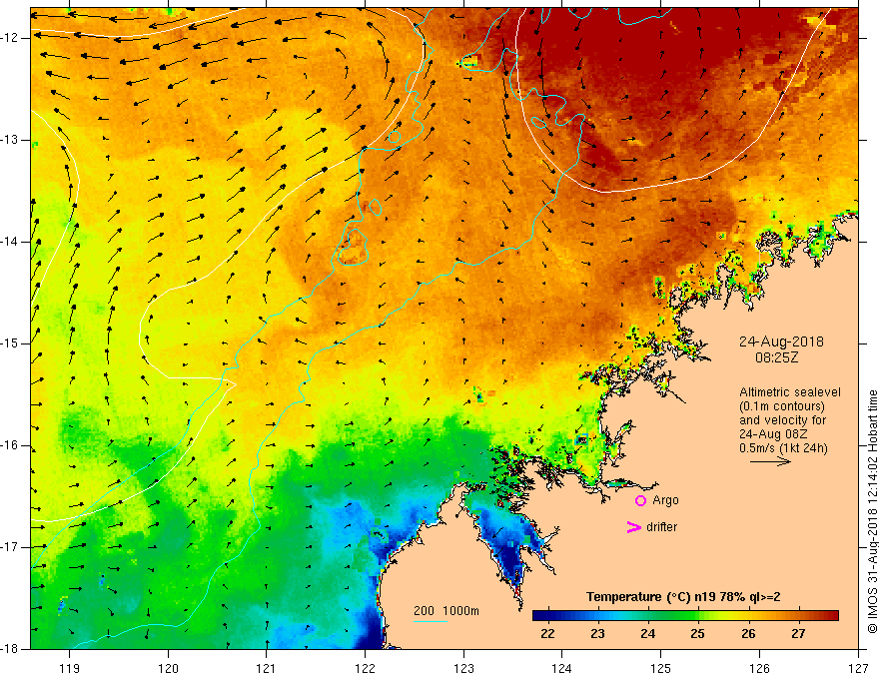Click the latitude axis label -15
The height and width of the screenshot is (679, 879).
[11, 343]
